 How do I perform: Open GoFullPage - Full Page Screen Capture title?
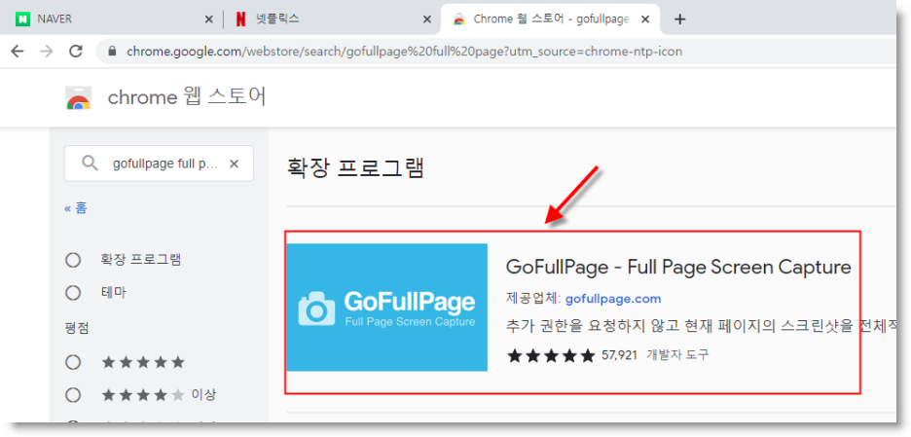click(x=678, y=268)
